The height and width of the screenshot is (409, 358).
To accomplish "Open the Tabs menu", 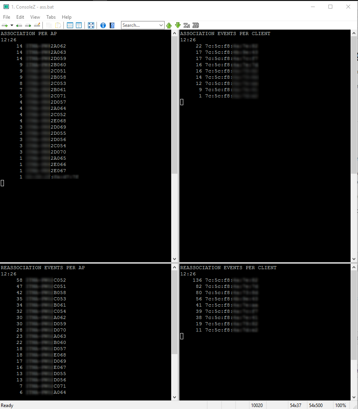I will coord(51,17).
